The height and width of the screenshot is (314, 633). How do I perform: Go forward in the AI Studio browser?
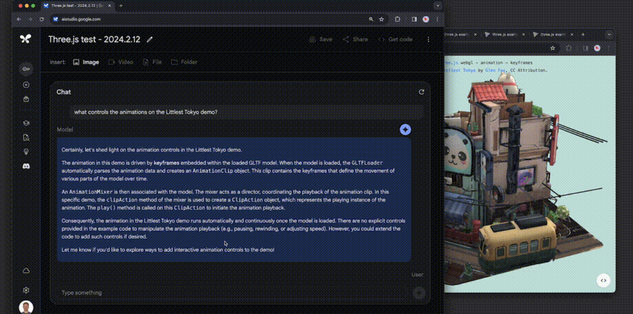coord(30,19)
